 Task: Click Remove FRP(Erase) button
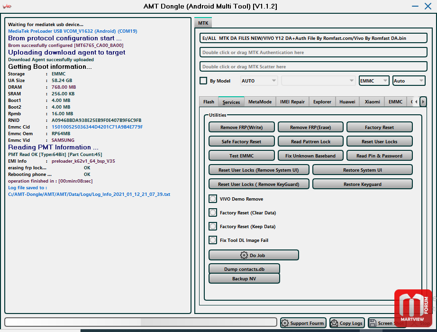(310, 127)
